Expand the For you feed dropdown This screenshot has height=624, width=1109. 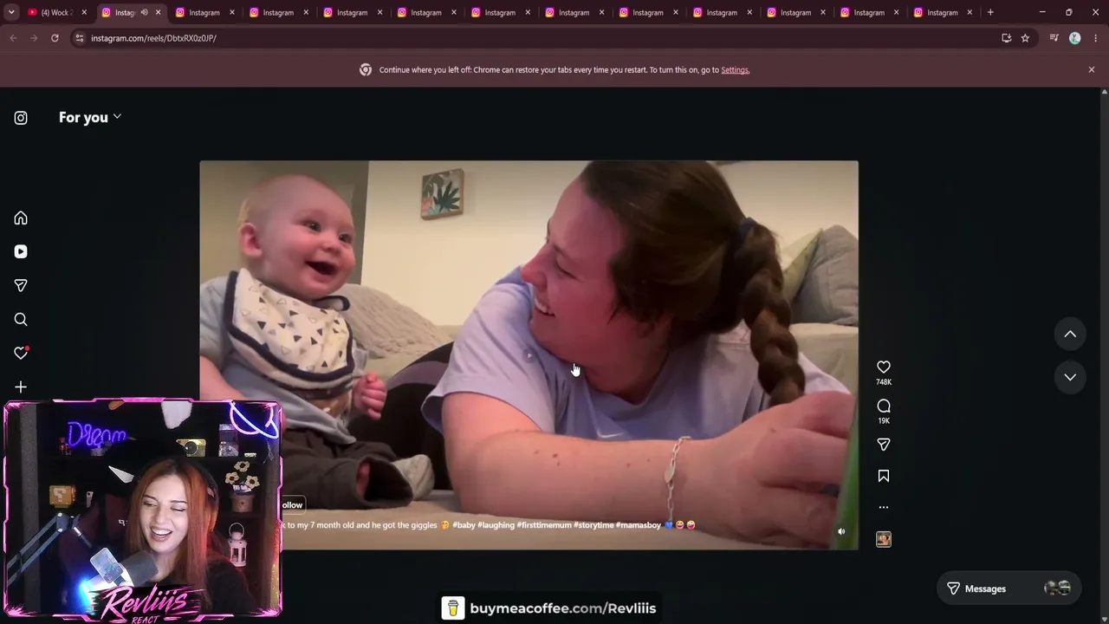pos(90,117)
